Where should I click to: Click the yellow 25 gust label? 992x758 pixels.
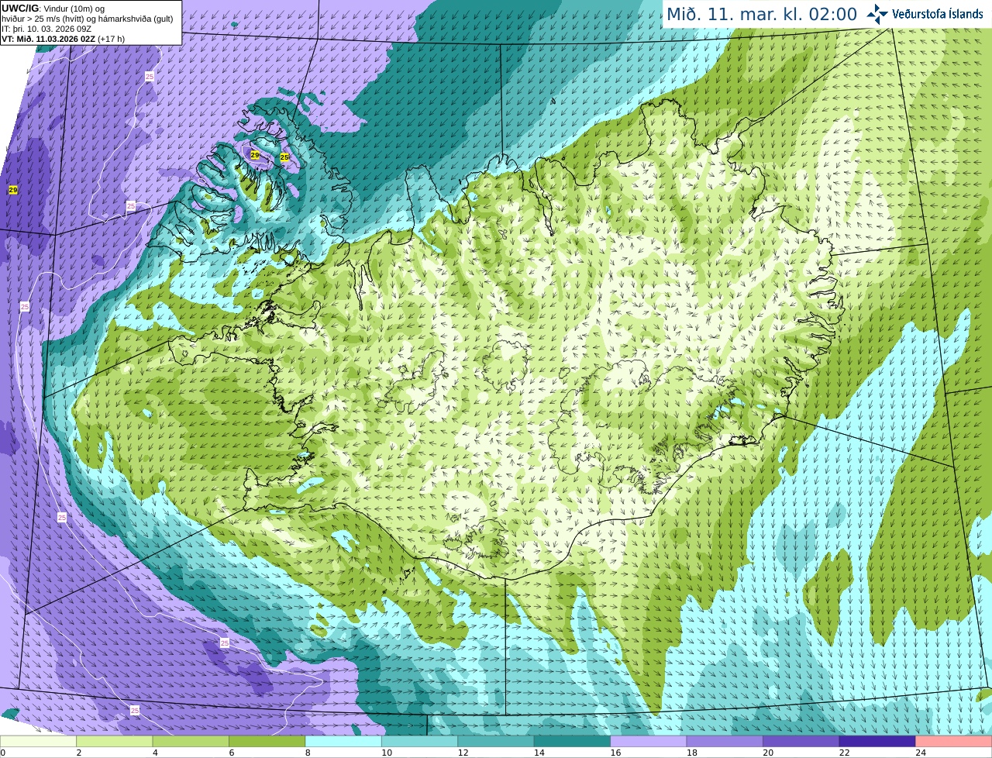coord(284,157)
